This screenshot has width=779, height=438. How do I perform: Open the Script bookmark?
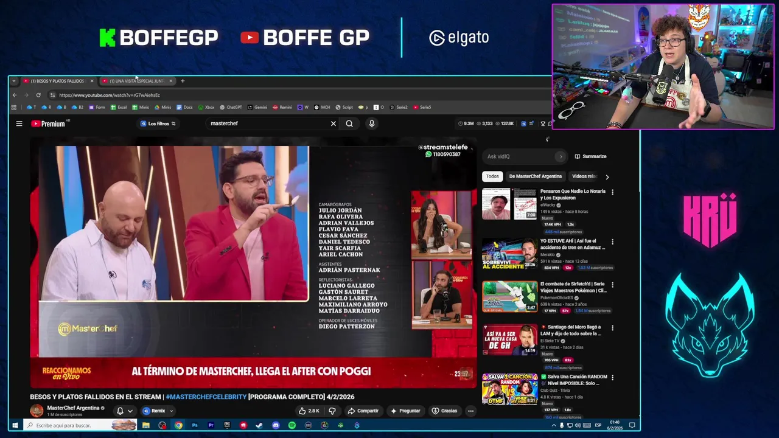(344, 107)
